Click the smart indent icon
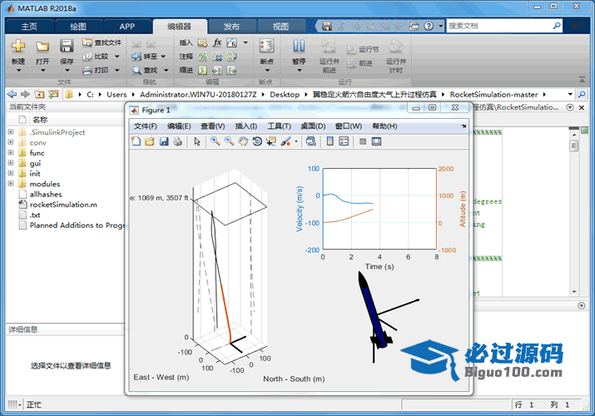 pyautogui.click(x=203, y=70)
